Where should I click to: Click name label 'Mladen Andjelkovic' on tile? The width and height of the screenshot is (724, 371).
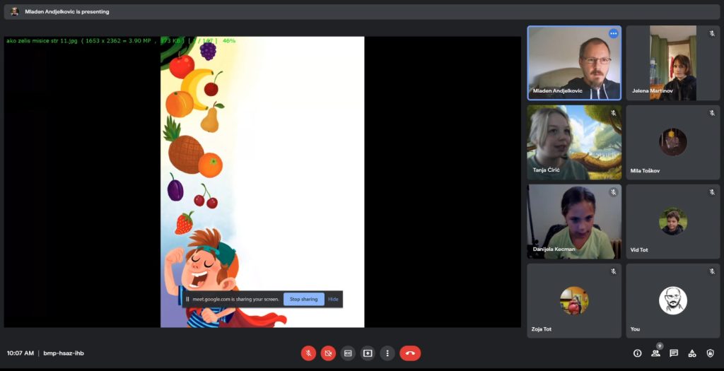pos(557,91)
